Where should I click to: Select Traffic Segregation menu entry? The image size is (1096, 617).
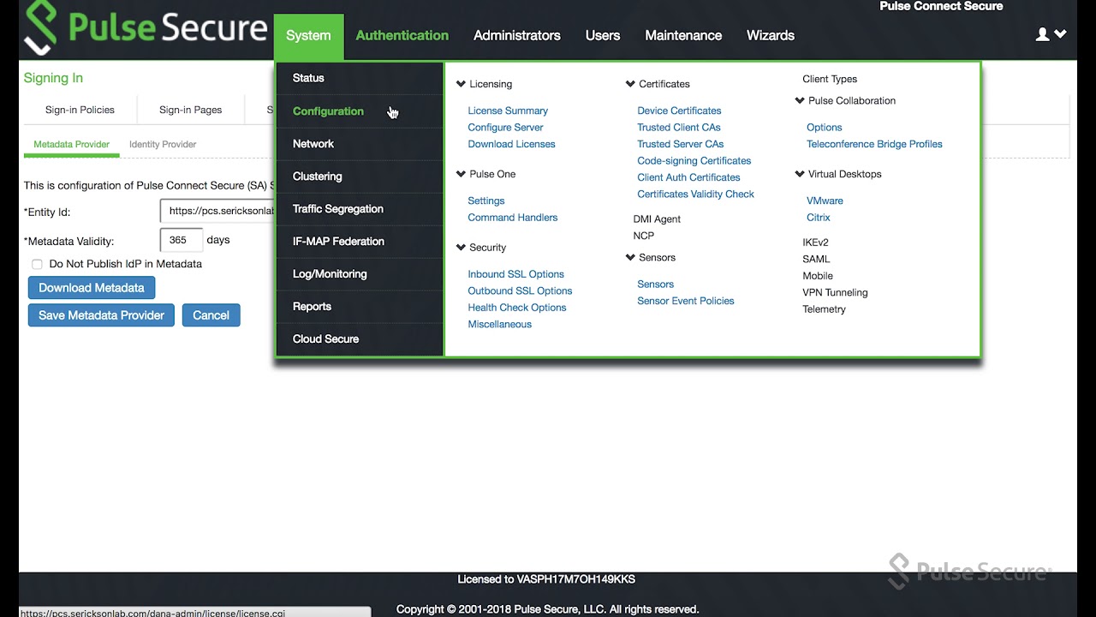point(360,209)
